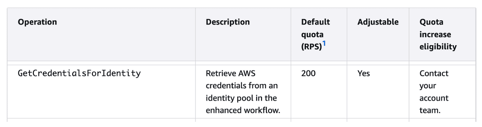
Task: Select the Adjustable column header
Action: [378, 22]
